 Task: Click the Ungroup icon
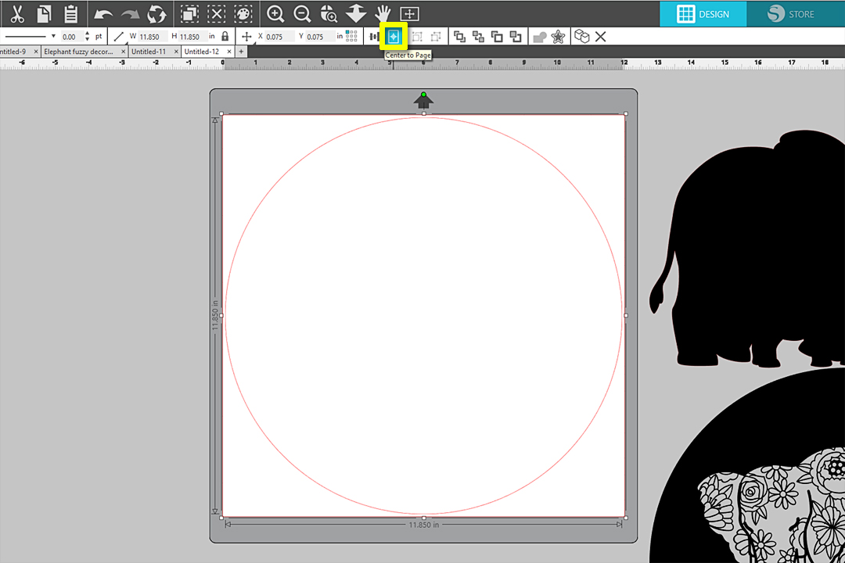click(436, 37)
